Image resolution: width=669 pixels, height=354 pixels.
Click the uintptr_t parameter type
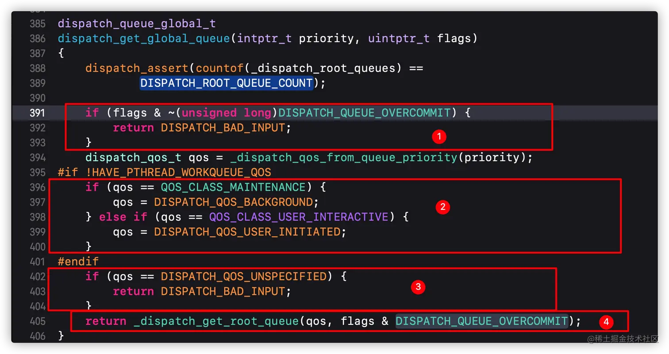tap(399, 38)
